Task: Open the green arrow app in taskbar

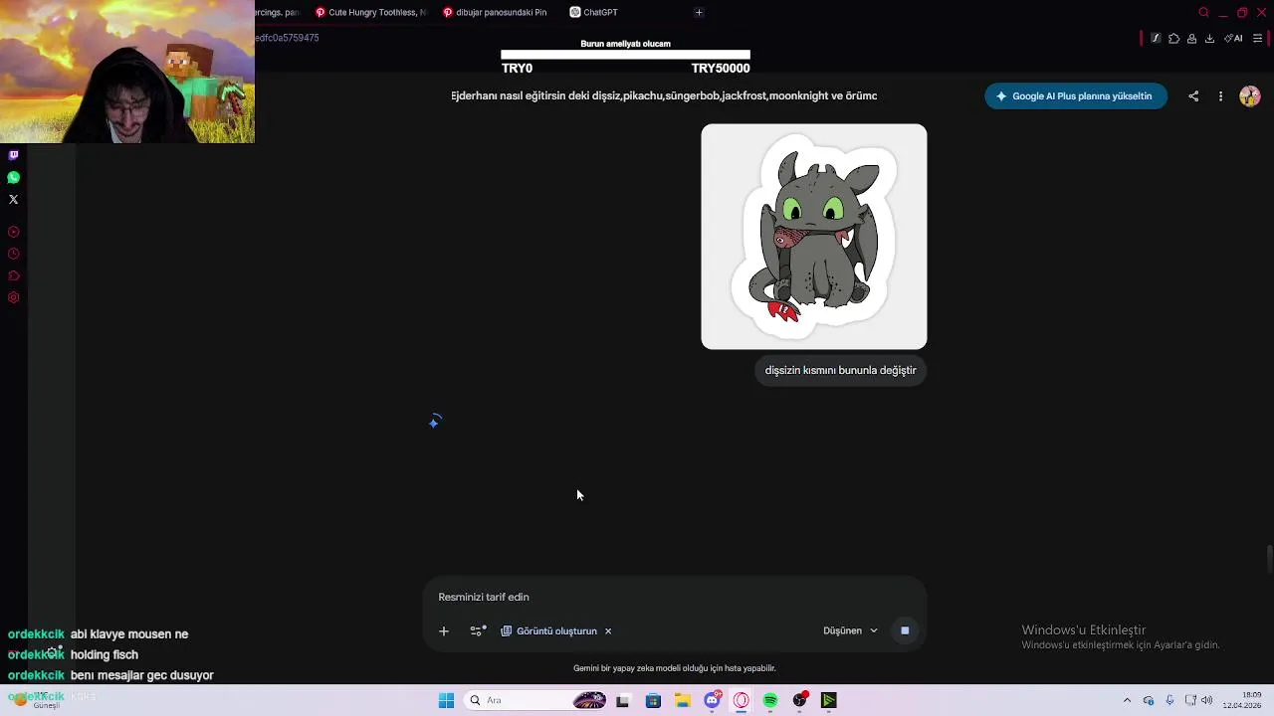Action: (x=828, y=700)
